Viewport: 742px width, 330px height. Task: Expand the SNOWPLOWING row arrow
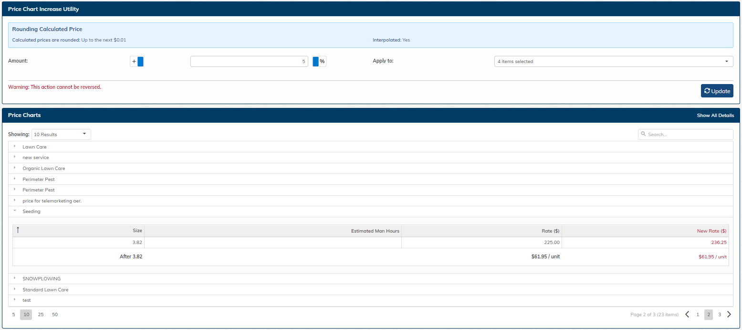(15, 278)
